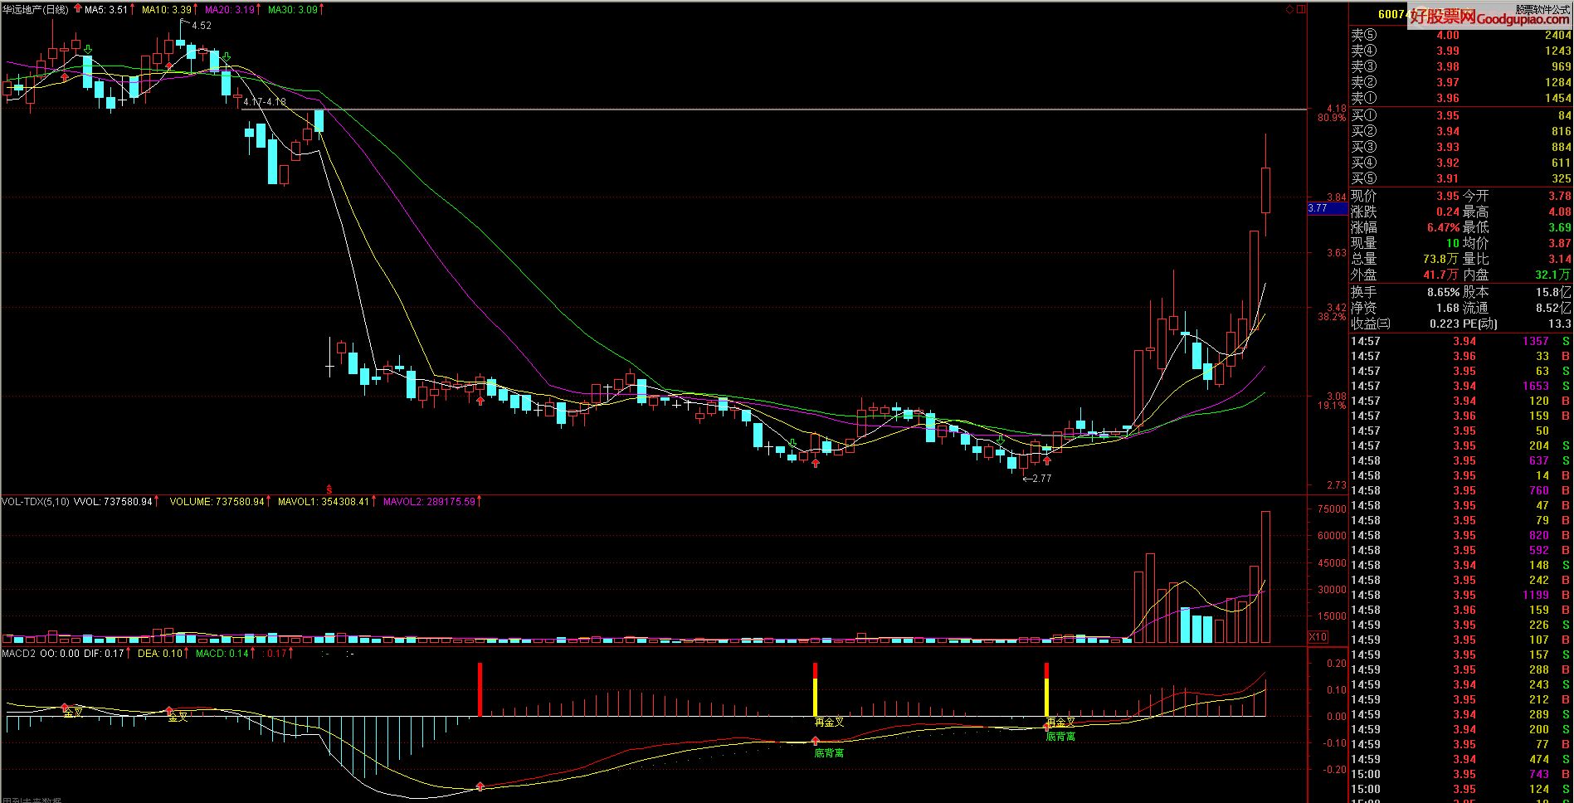Click the 总量 73.8万 total volume
This screenshot has height=803, width=1574.
1440,259
